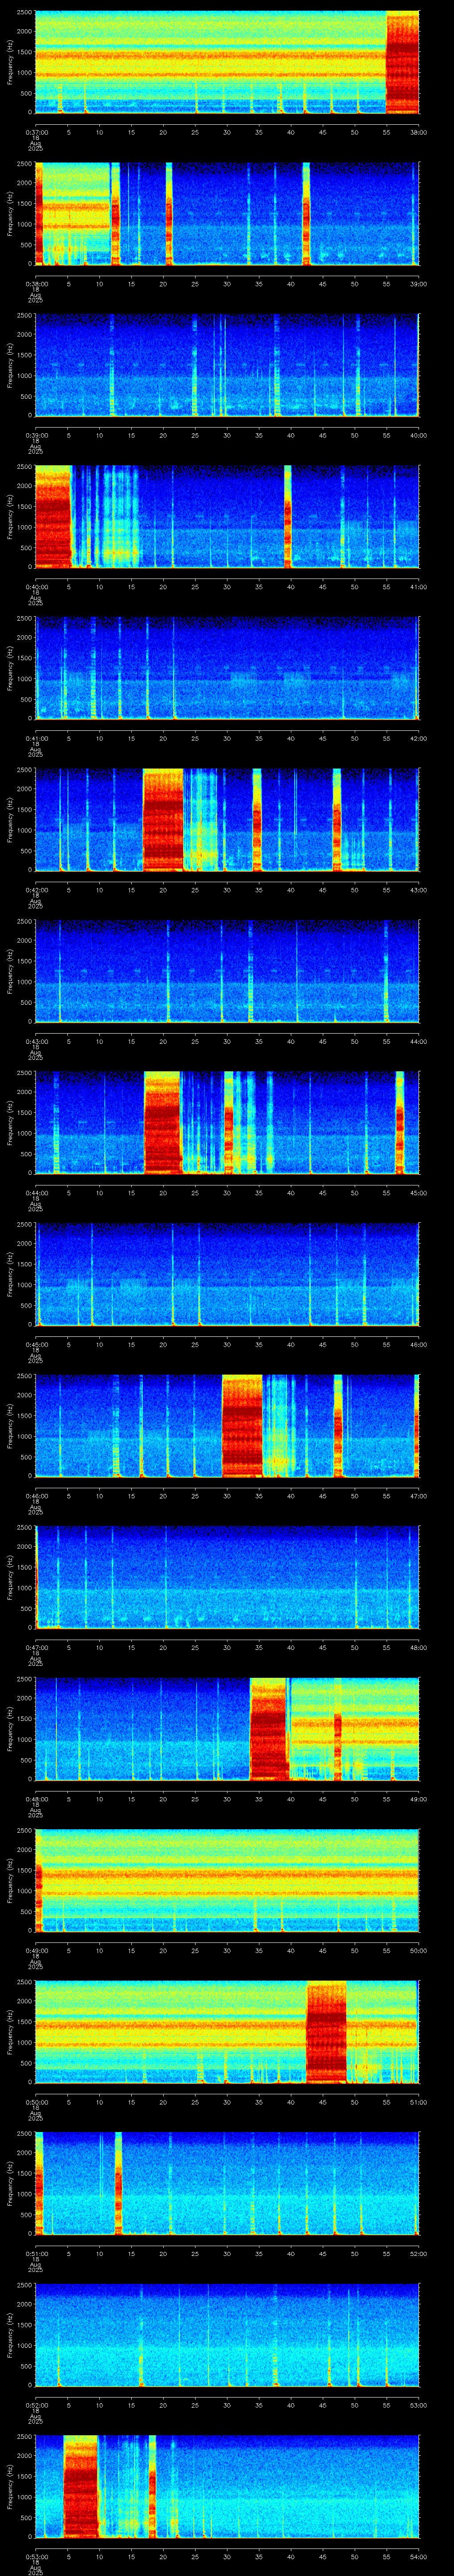454x2576 pixels.
Task: Select the wide red burst in the 0:53:00 spectrogram
Action: 81,2486
